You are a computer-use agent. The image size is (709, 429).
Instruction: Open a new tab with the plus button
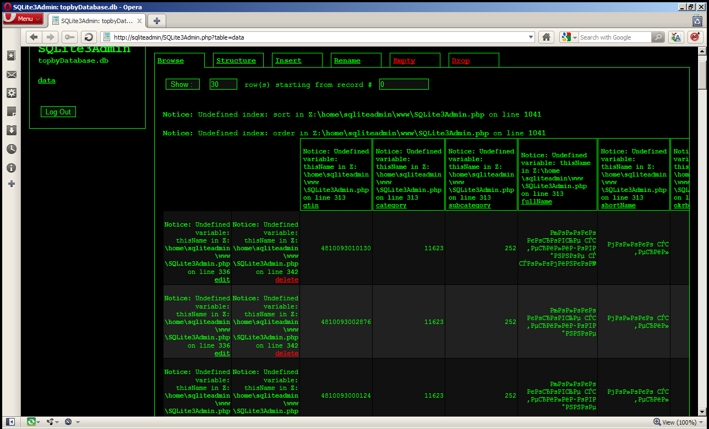(x=157, y=20)
